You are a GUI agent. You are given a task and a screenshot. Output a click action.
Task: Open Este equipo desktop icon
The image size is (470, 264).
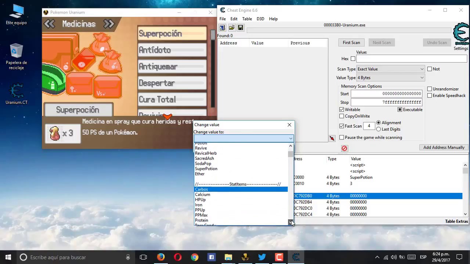(x=16, y=15)
